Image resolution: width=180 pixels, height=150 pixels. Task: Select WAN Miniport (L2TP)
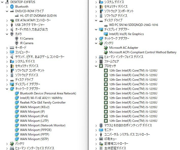coord(34,121)
